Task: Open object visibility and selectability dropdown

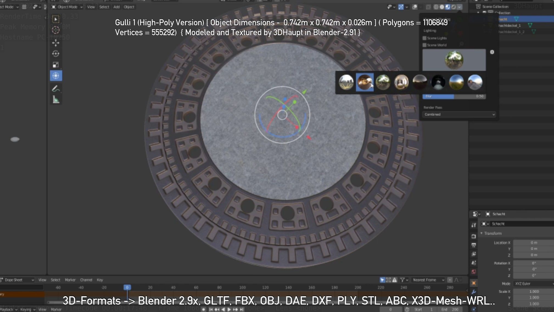Action: [x=391, y=7]
